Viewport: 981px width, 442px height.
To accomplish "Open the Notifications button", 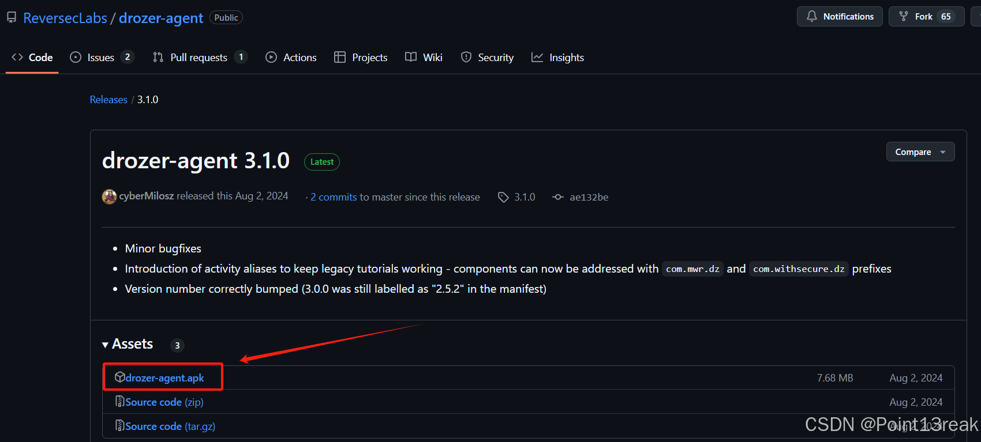I will coord(840,16).
